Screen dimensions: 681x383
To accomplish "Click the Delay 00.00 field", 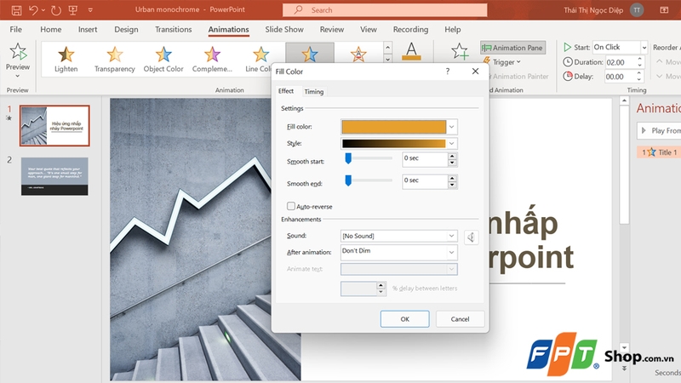I will [621, 77].
